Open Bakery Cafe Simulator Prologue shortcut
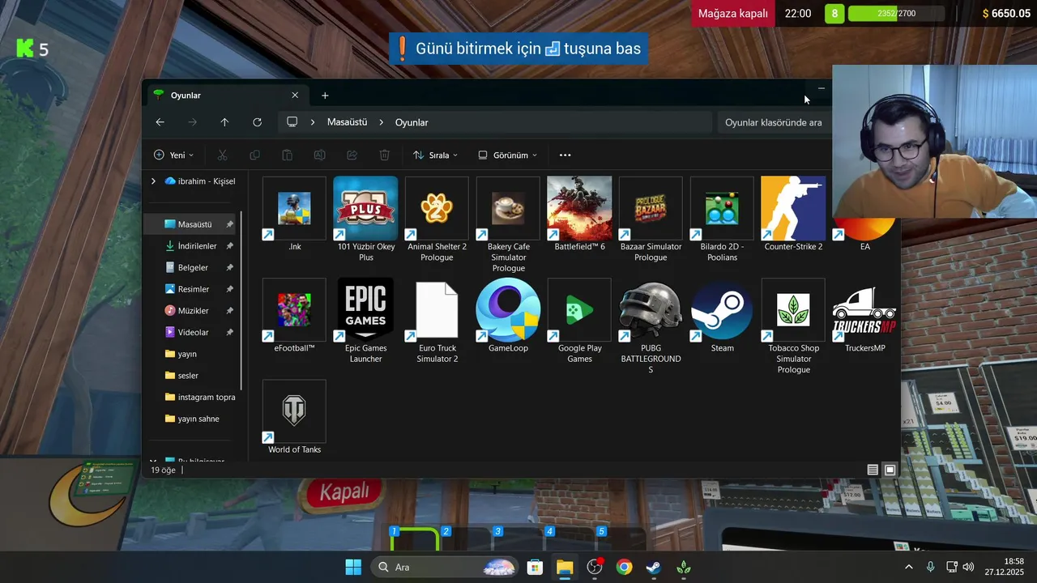The image size is (1037, 583). click(x=508, y=225)
